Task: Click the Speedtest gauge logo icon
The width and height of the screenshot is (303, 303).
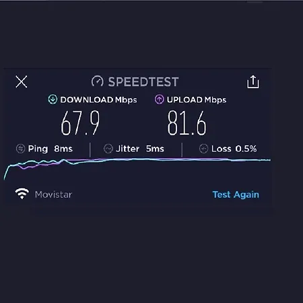Action: click(x=98, y=81)
